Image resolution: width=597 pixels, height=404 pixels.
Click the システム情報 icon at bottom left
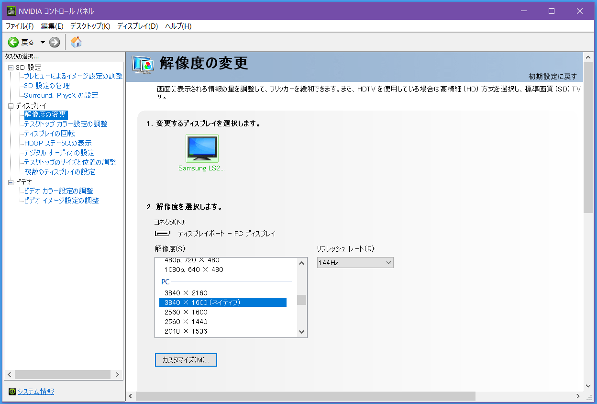(12, 392)
